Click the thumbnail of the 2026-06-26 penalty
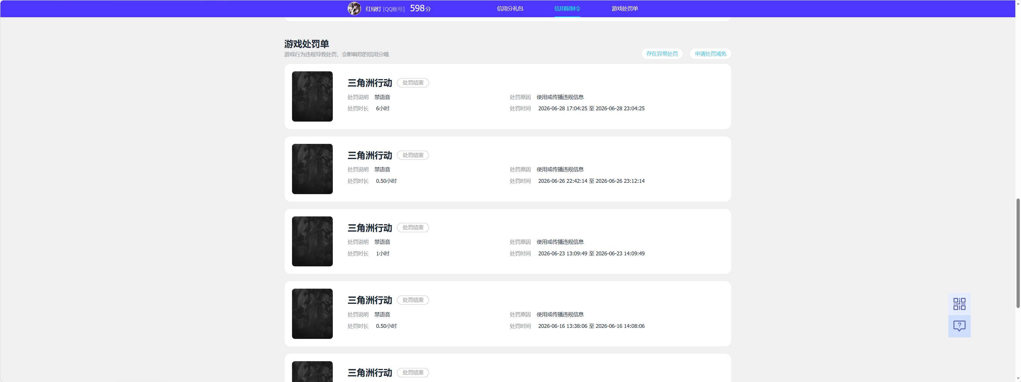Viewport: 1021px width, 382px height. point(312,169)
